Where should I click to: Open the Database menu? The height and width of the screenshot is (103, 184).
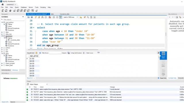24,7
